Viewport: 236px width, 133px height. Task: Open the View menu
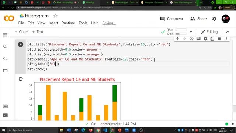[x=41, y=23]
